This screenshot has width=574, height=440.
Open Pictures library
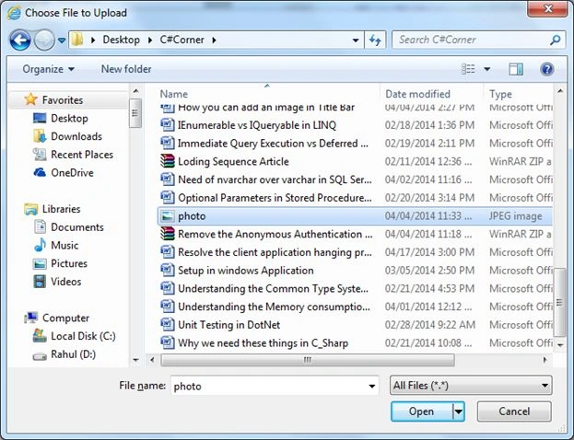point(69,263)
